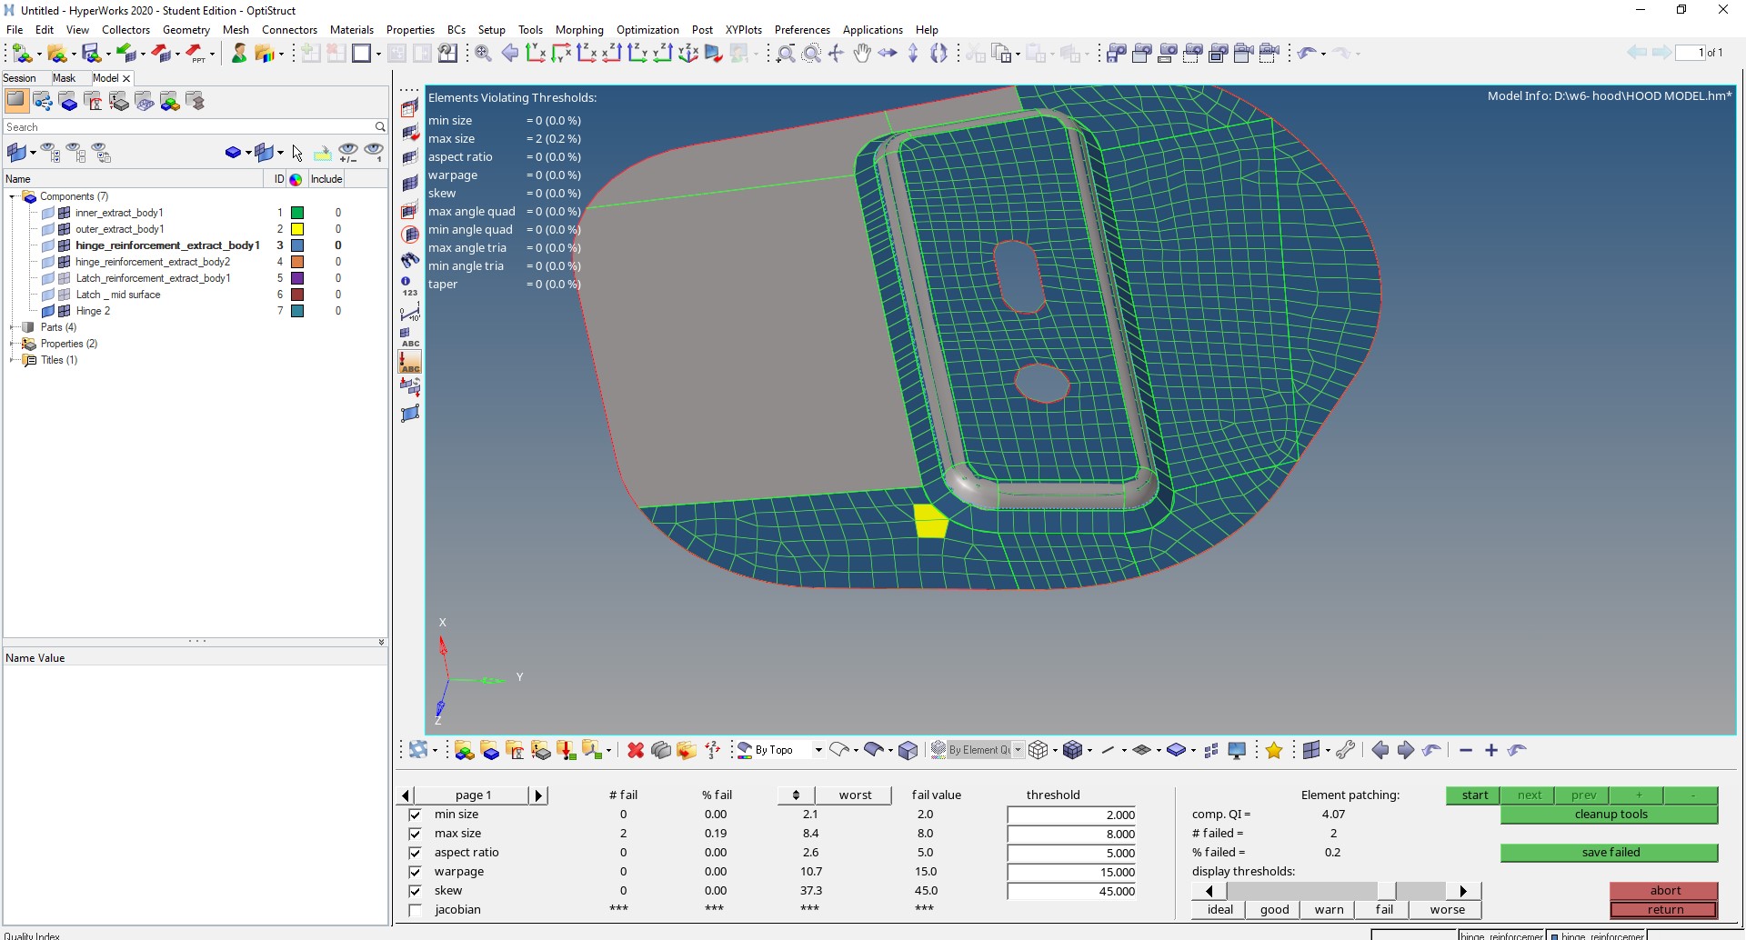
Task: Click the red X delete icon
Action: point(636,750)
